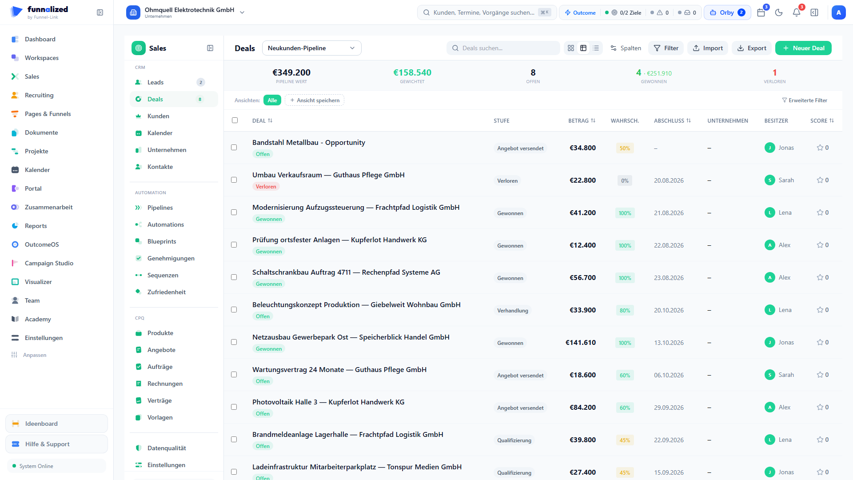Open Erweiterte Filter panel
853x480 pixels.
(x=805, y=100)
